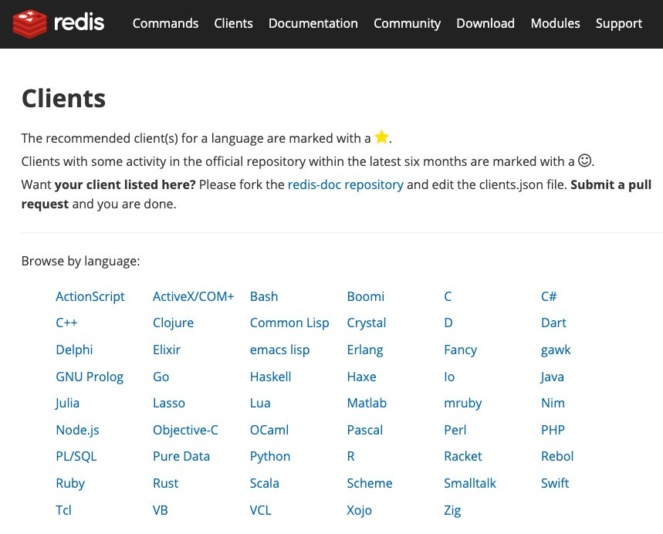
Task: View Rust clients
Action: [165, 483]
